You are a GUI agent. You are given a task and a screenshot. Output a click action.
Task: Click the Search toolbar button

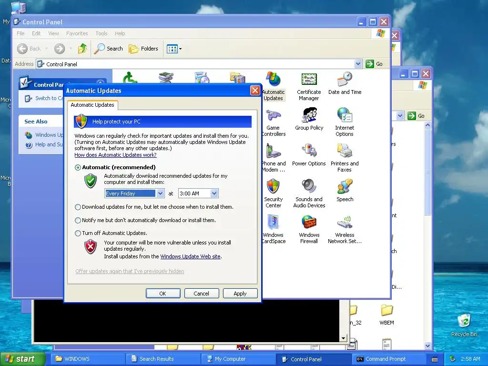(109, 49)
